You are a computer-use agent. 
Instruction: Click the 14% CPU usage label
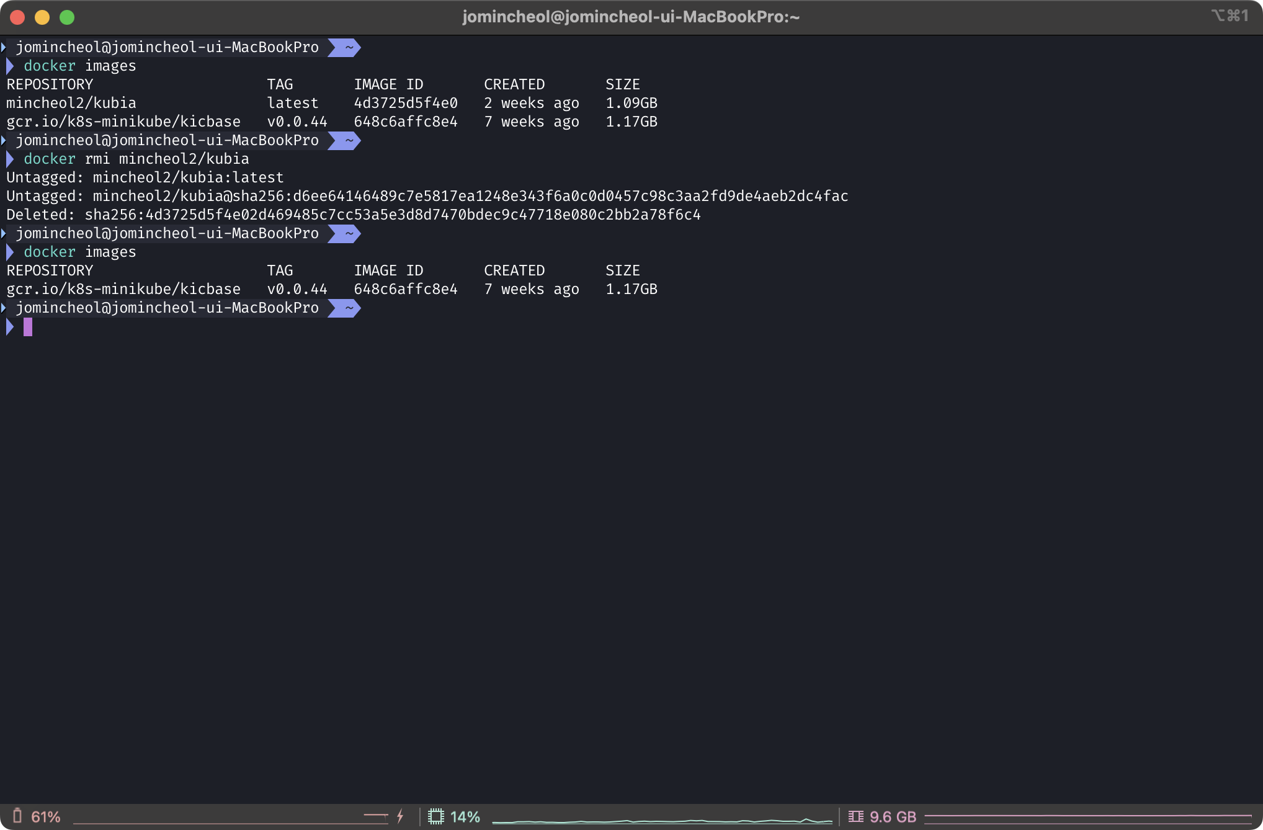465,817
